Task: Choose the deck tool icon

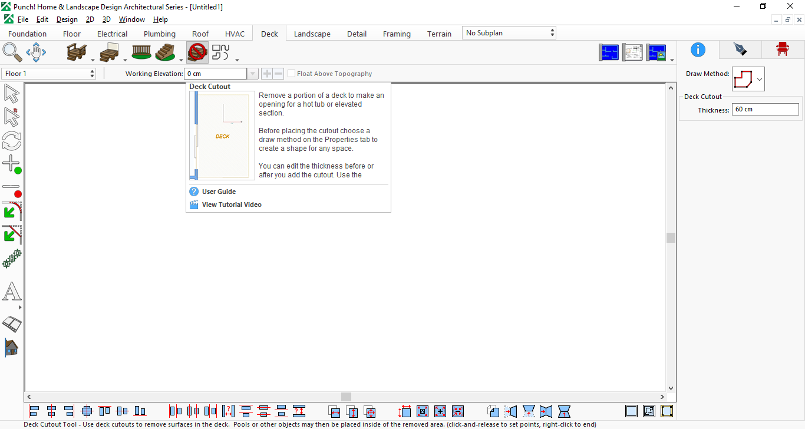Action: [77, 52]
